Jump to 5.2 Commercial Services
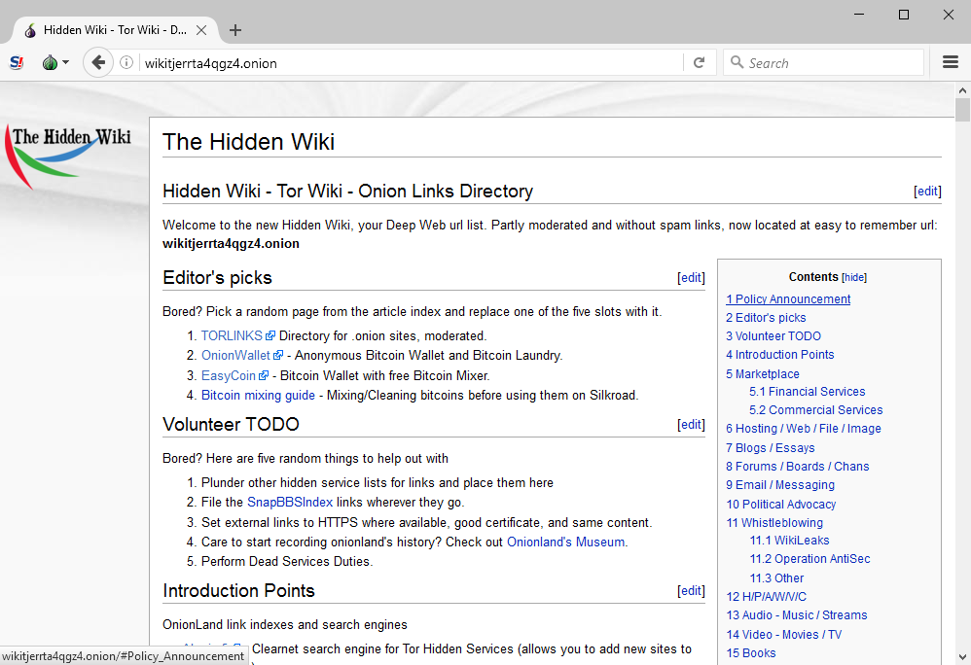Viewport: 971px width, 665px height. 816,410
